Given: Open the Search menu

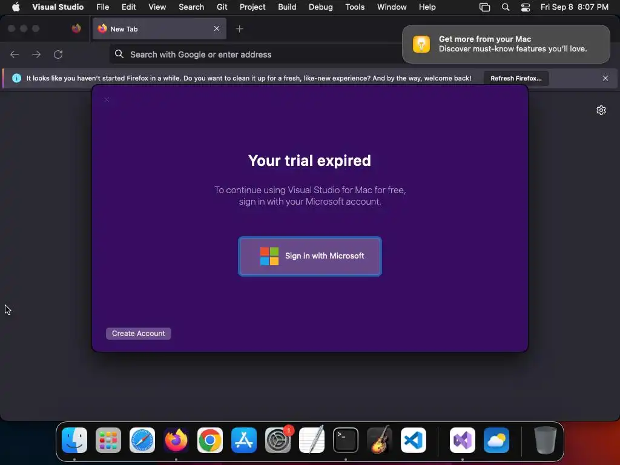Looking at the screenshot, I should (x=191, y=7).
